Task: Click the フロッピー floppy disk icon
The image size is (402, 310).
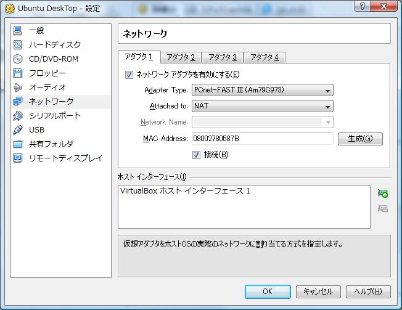Action: click(17, 73)
